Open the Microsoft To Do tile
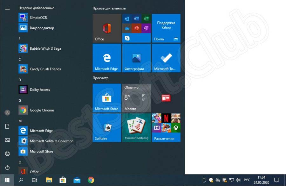The width and height of the screenshot is (286, 186). coord(166,58)
